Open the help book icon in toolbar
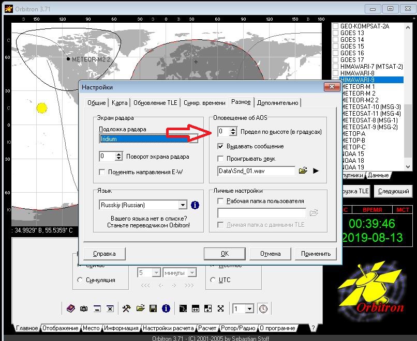Screen dimensions: 417x341 tap(71, 308)
